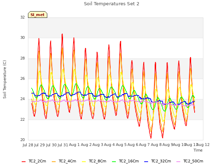Click the y-axis tick value 32
The image size is (224, 168).
[22, 17]
